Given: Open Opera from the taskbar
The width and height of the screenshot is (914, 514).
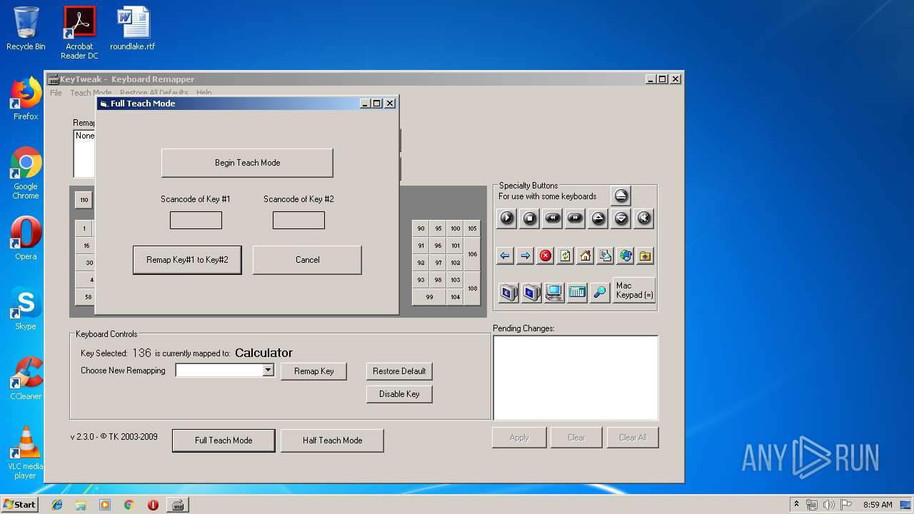Looking at the screenshot, I should tap(153, 505).
